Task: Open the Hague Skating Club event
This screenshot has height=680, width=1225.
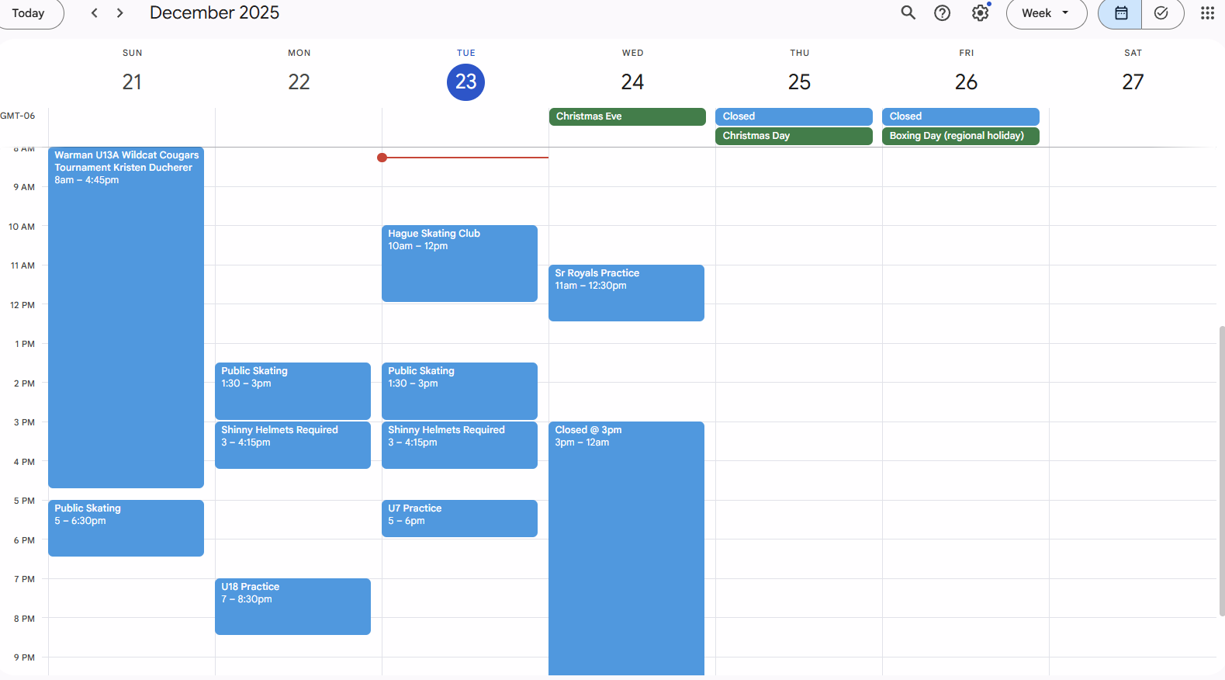Action: (x=459, y=263)
